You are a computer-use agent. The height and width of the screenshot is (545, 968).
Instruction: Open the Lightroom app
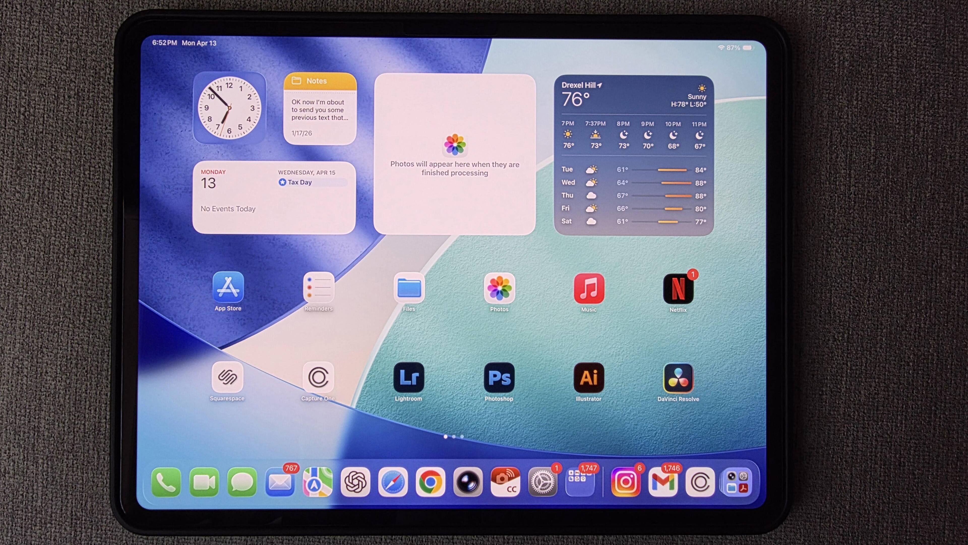click(x=408, y=377)
